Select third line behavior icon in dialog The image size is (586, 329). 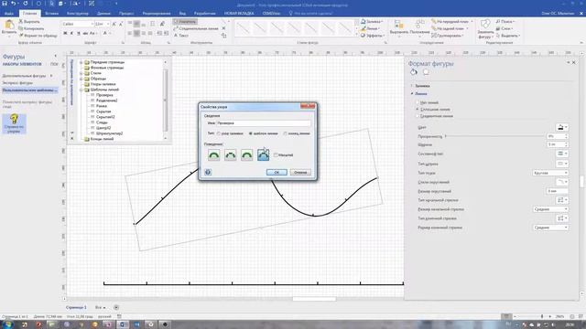[246, 154]
